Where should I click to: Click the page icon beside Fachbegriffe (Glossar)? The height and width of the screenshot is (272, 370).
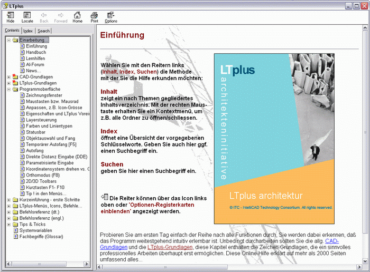click(16, 236)
